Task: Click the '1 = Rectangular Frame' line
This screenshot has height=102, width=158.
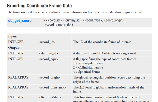Action: click(89, 63)
